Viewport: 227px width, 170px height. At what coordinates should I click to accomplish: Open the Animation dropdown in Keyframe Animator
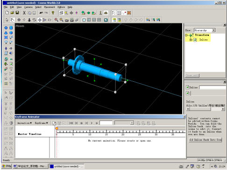point(24,123)
